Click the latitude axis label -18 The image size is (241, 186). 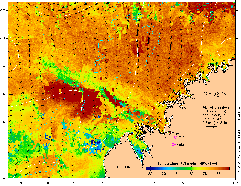point(3,178)
